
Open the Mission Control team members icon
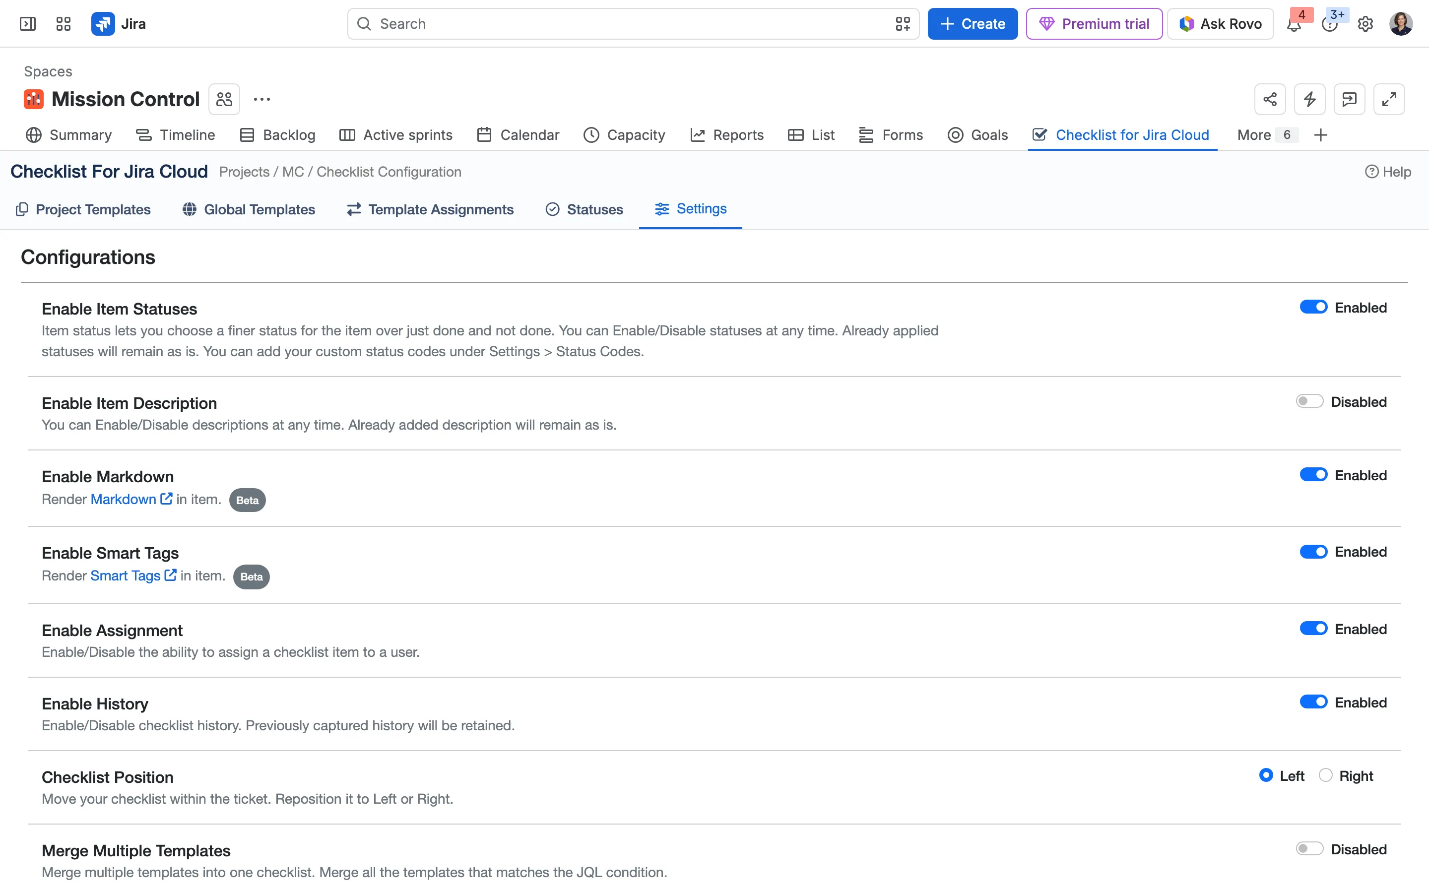[224, 99]
